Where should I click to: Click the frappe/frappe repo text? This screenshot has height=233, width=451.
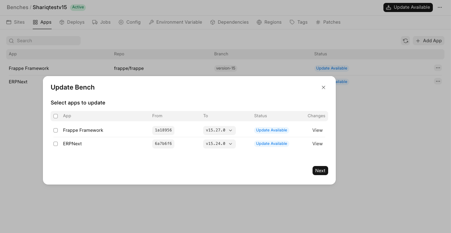click(x=129, y=68)
